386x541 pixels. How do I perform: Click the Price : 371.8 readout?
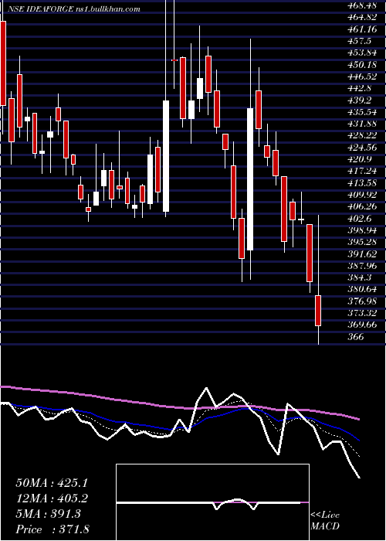(x=54, y=529)
